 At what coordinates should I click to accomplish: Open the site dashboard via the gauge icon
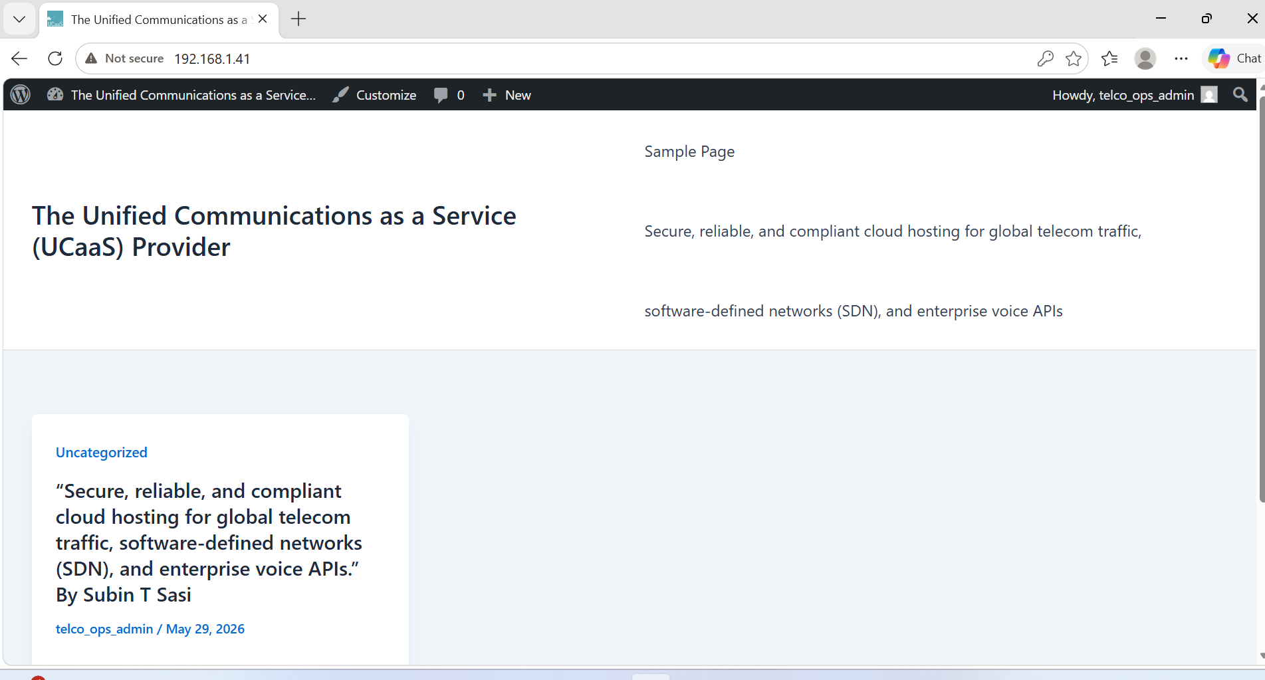click(x=55, y=95)
